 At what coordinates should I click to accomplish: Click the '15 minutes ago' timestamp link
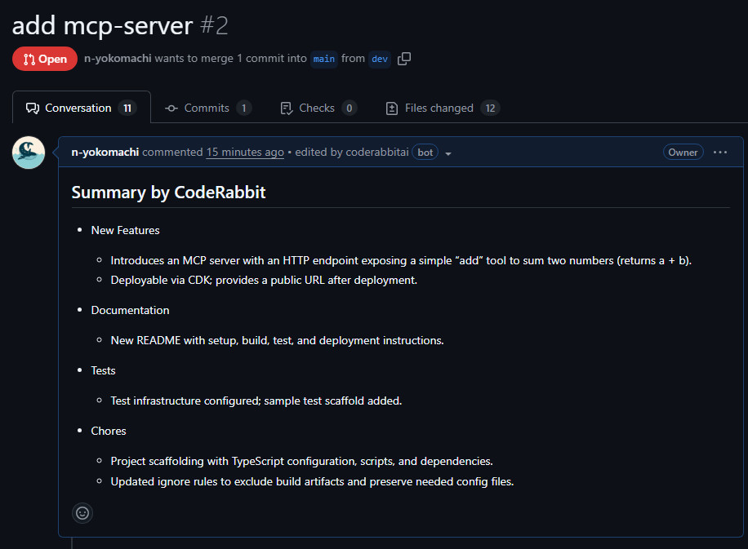pyautogui.click(x=245, y=152)
